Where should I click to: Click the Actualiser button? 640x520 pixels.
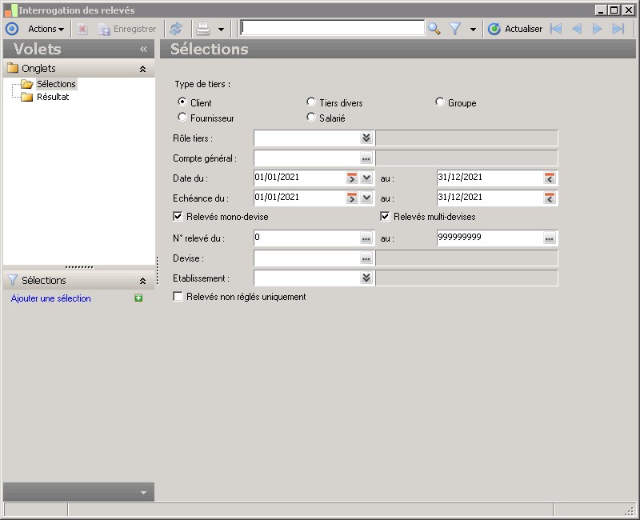515,29
